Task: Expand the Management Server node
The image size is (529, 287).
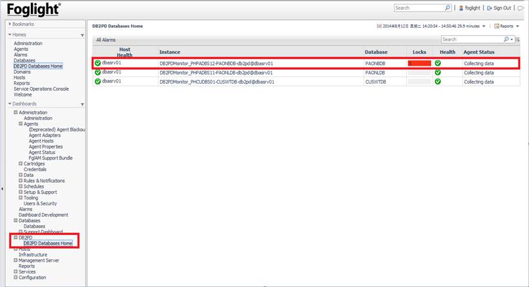Action: (16, 260)
